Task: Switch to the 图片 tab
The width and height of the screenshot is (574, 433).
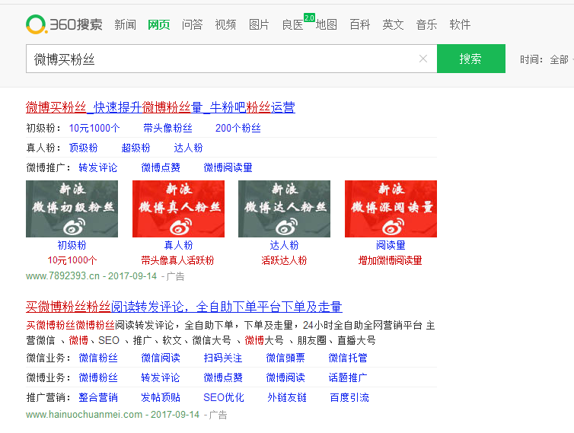Action: (259, 24)
